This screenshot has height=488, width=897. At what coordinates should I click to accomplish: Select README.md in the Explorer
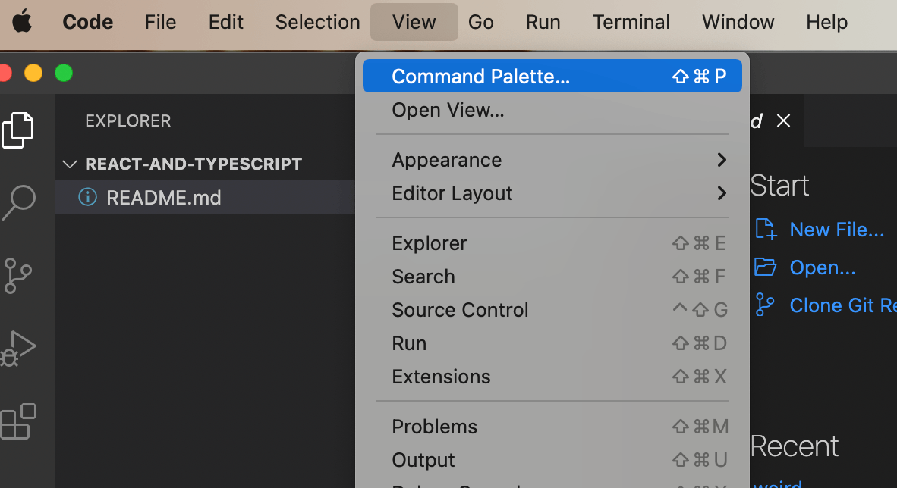coord(205,197)
